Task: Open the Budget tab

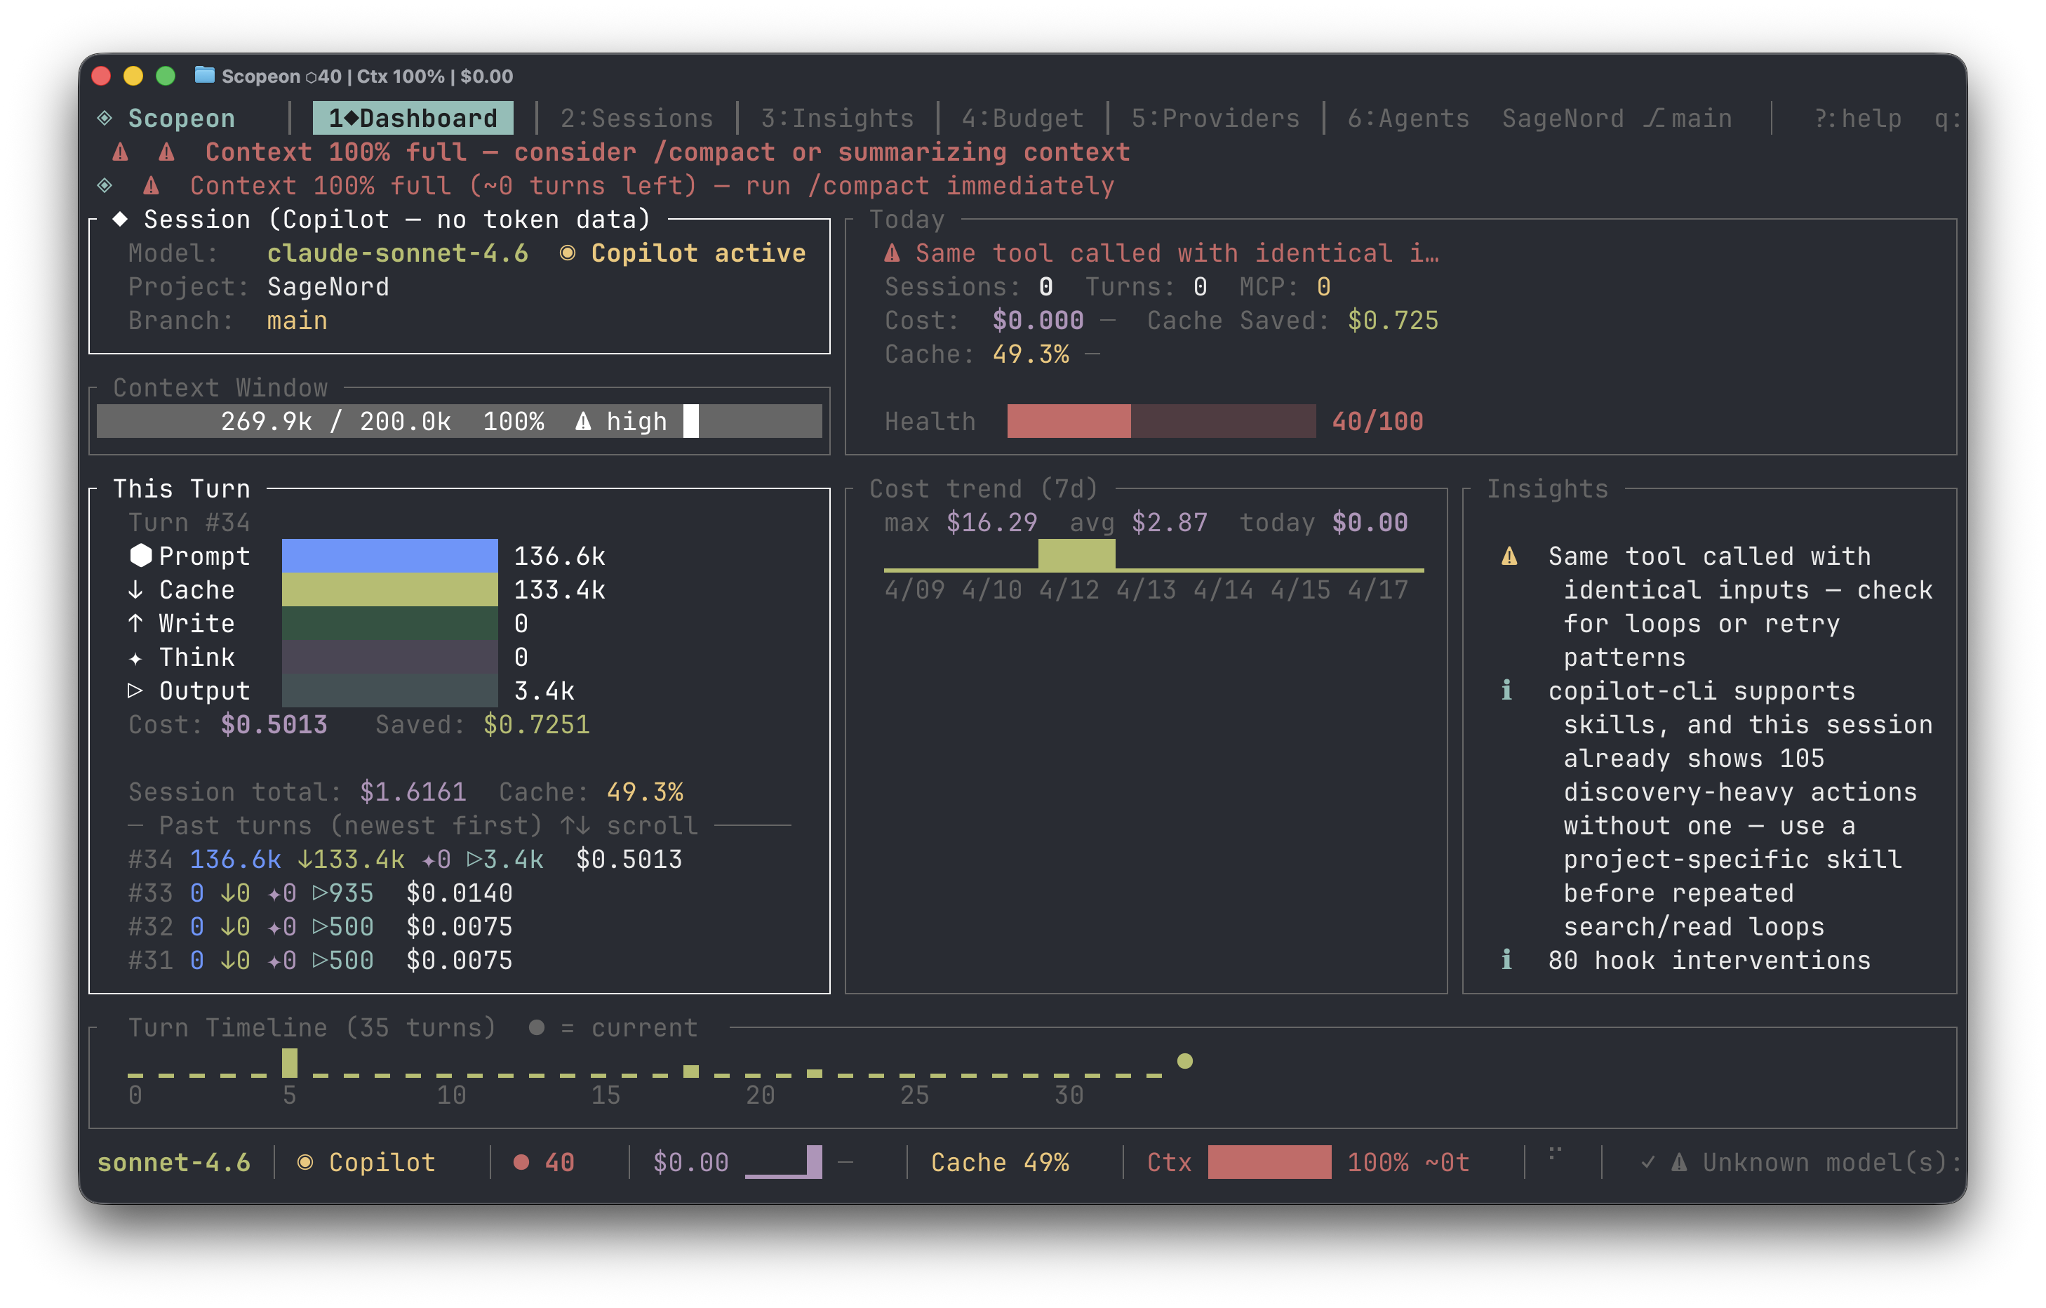Action: coord(1022,117)
